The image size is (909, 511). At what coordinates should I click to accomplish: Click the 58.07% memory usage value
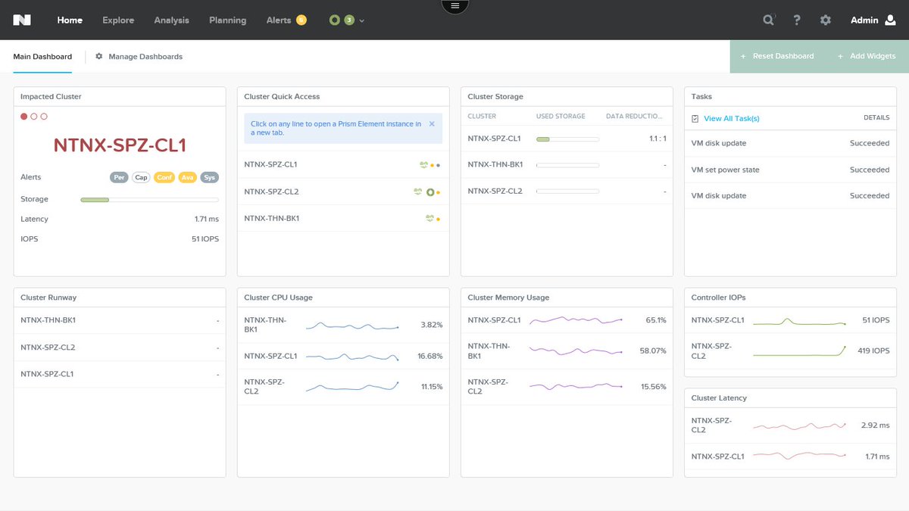(x=653, y=351)
